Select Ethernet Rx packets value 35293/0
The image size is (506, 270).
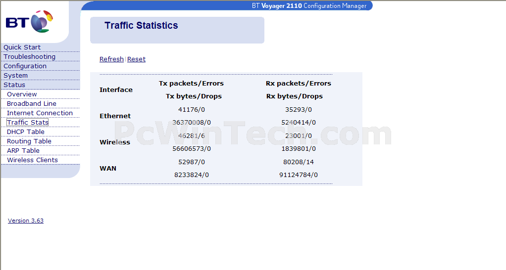click(x=299, y=110)
